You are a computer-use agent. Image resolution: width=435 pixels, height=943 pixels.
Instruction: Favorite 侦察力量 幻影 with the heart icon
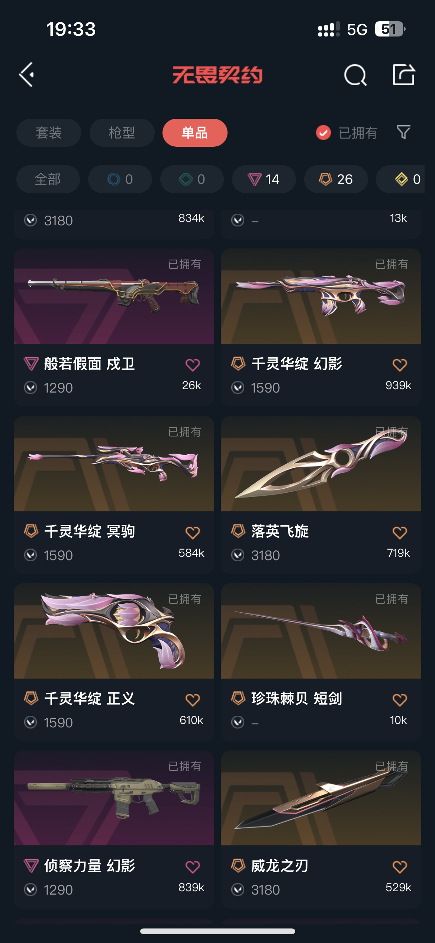[x=193, y=867]
